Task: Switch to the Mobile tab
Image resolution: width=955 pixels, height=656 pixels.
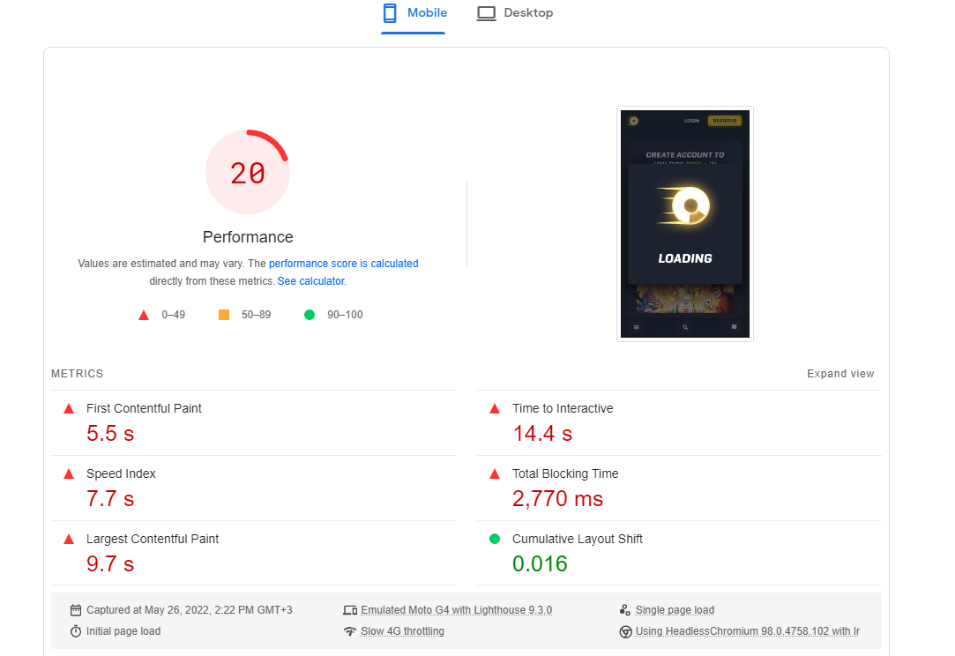Action: click(414, 13)
